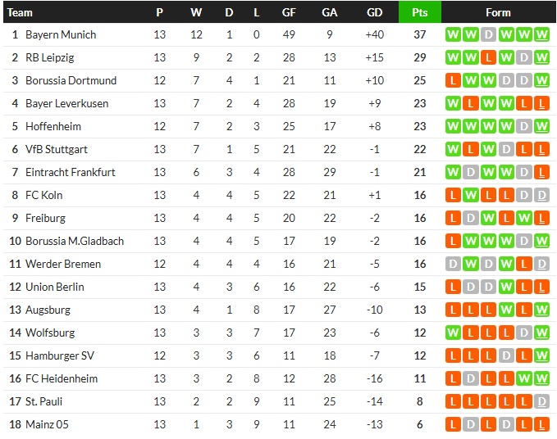Click the loss badge in Werder Bremen's form

(525, 264)
